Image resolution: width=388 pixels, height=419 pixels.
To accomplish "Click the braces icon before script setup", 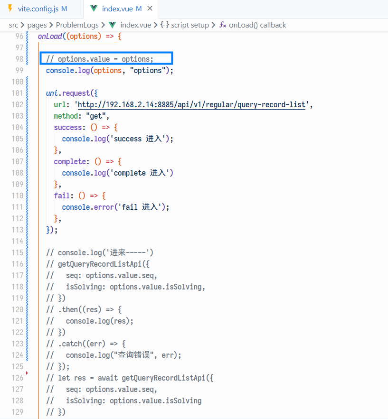I will pos(164,25).
